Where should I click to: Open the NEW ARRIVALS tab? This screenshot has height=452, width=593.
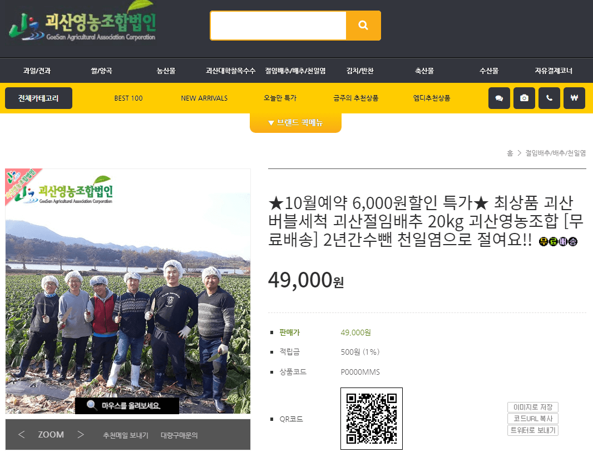click(204, 98)
